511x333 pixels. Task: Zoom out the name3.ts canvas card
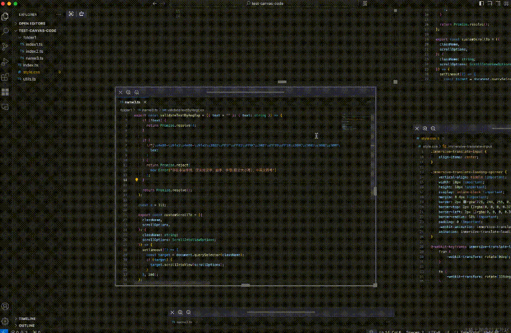click(x=136, y=92)
